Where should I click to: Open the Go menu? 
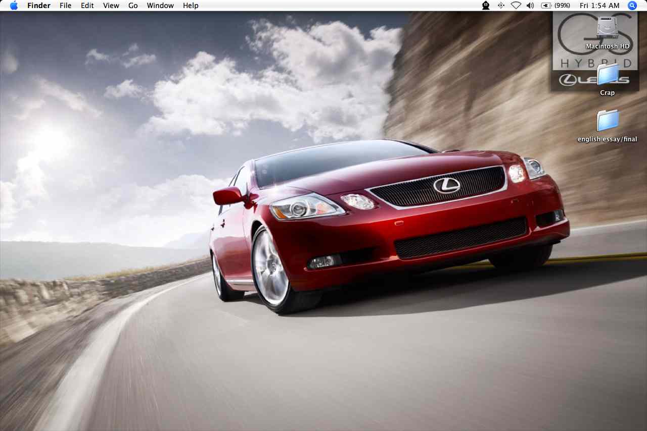coord(133,6)
